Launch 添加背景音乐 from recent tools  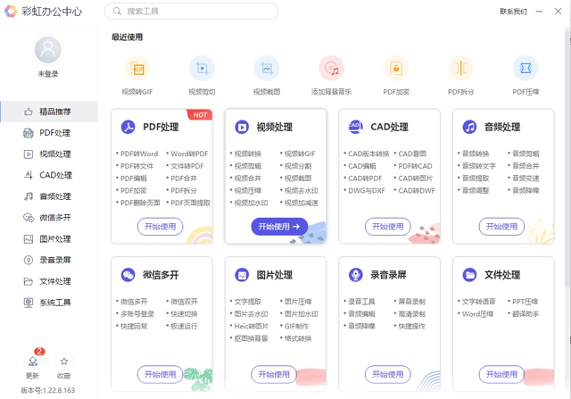(x=331, y=68)
